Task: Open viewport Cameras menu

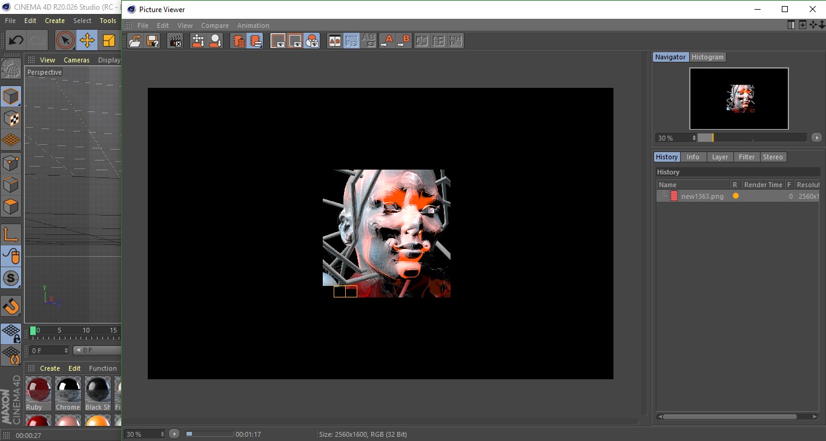Action: pyautogui.click(x=77, y=60)
